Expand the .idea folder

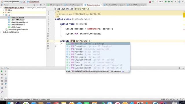(x=3, y=10)
